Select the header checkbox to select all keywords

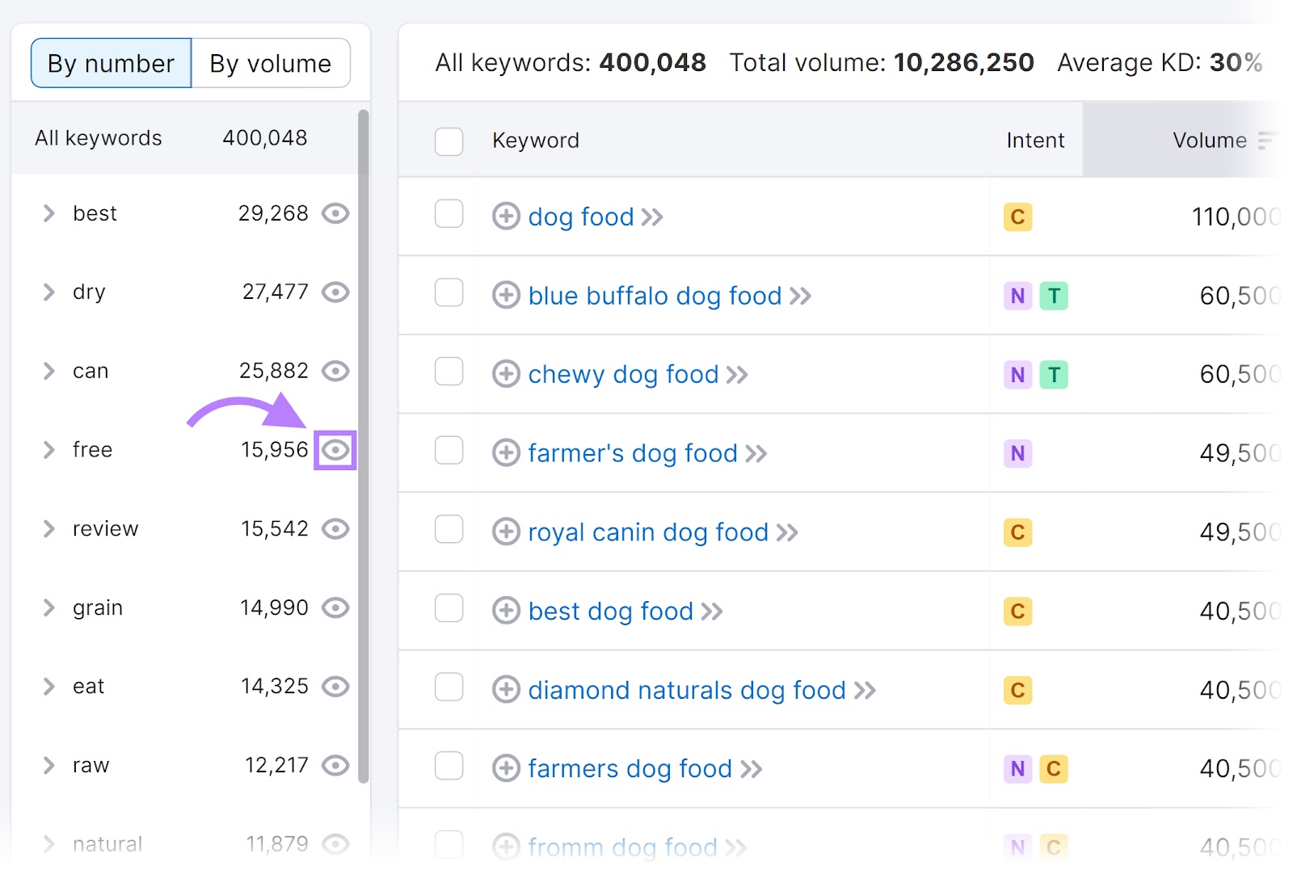point(449,141)
